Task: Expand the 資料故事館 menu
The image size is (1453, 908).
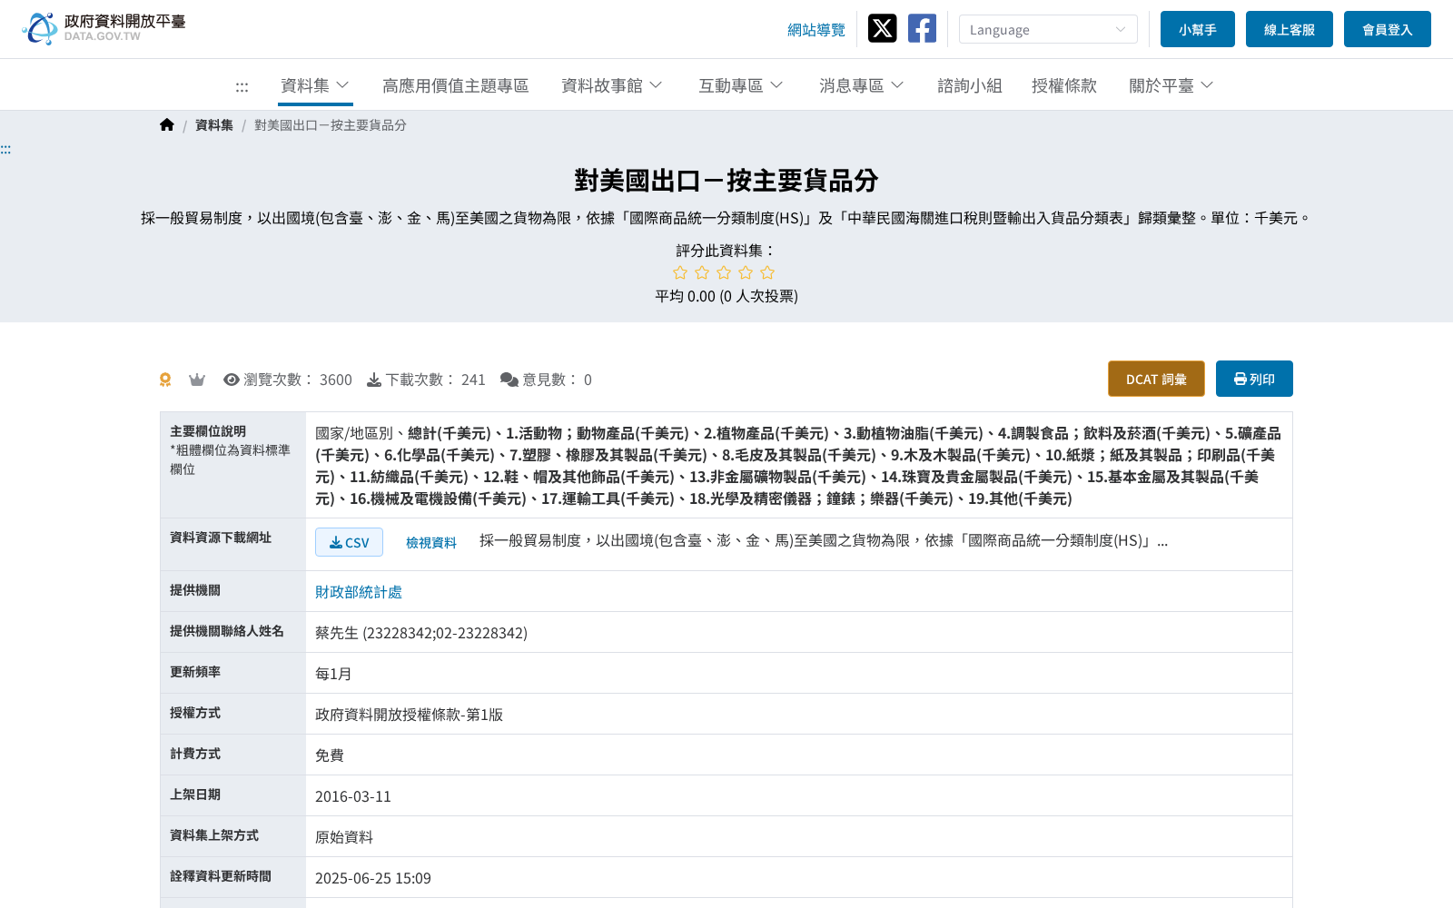Action: pyautogui.click(x=611, y=85)
